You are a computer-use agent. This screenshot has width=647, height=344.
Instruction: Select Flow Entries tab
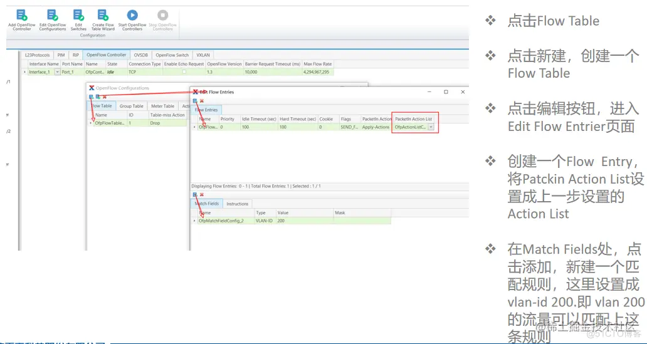[206, 110]
